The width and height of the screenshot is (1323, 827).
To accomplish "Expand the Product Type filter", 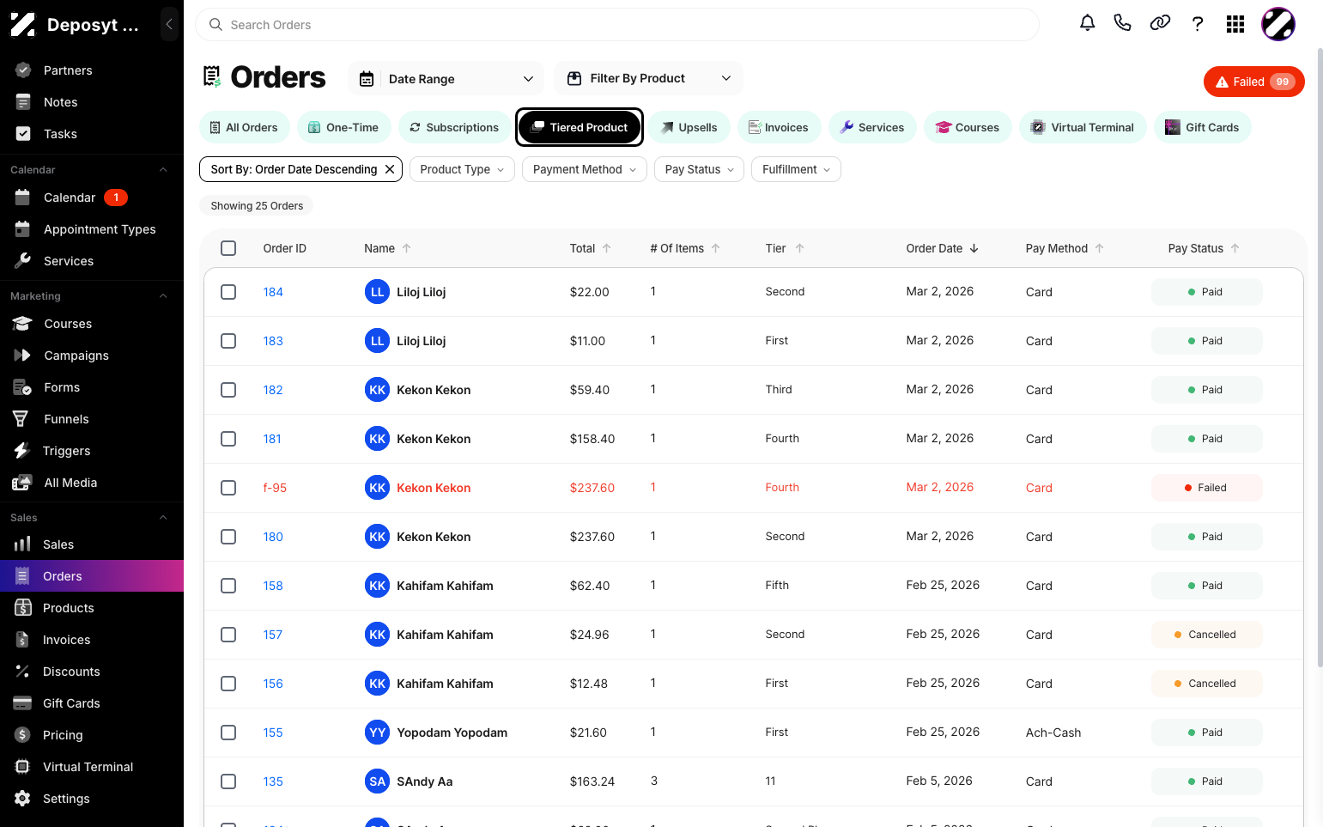I will (x=462, y=169).
